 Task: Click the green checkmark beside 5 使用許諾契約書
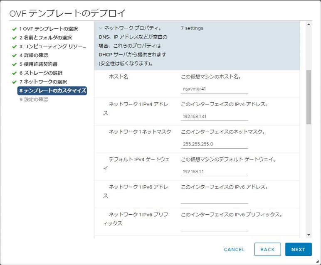click(x=14, y=64)
